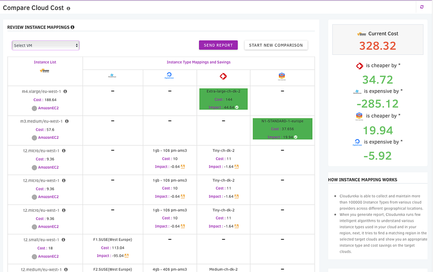Click the Amazon logo beside Current Cost
The width and height of the screenshot is (433, 272).
[361, 34]
